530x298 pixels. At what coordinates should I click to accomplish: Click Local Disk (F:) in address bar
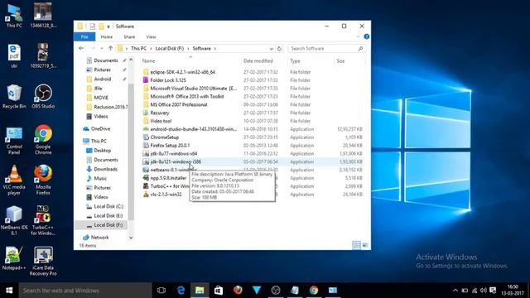pos(169,49)
